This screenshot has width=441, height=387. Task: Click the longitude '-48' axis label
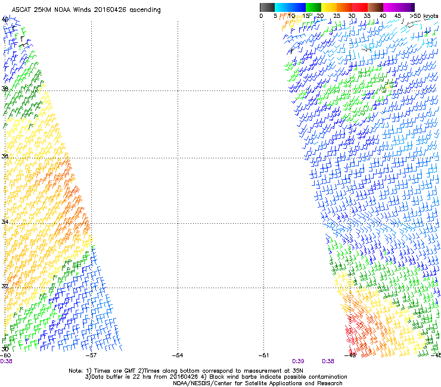[x=350, y=355]
